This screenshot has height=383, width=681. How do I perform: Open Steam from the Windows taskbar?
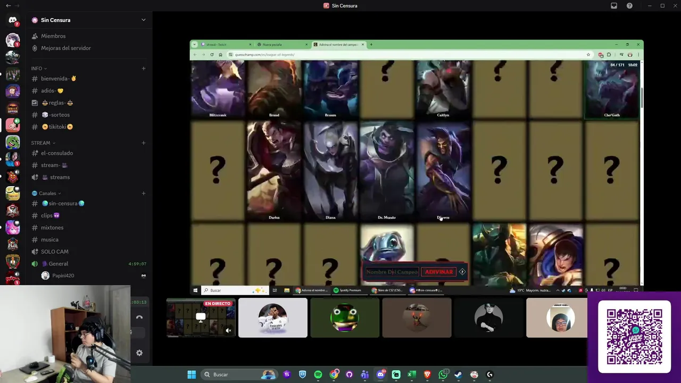458,374
